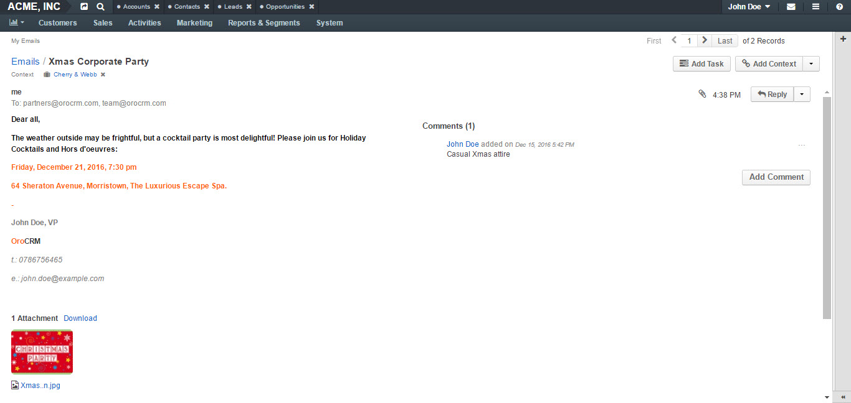Open the envelope email notifications icon
This screenshot has height=403, width=851.
(791, 7)
